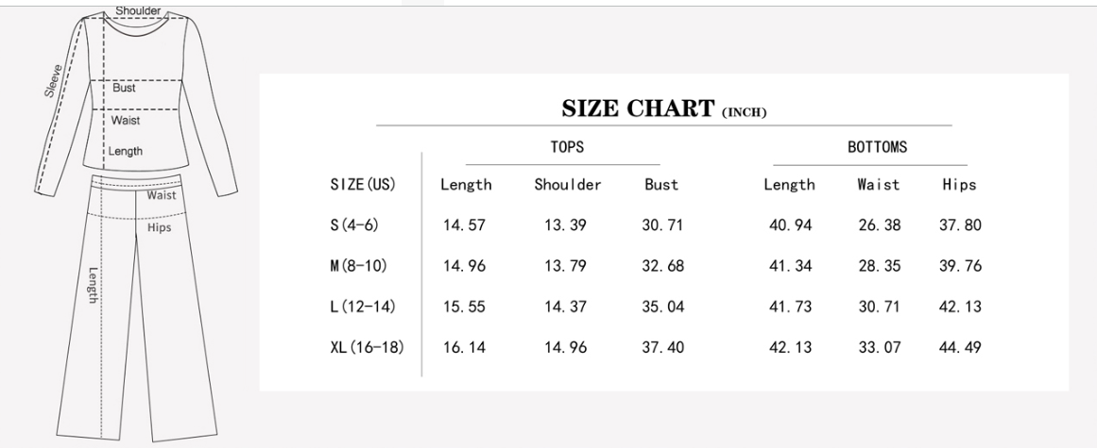The height and width of the screenshot is (448, 1097).
Task: Click the 40.94 bottoms length for size S
Action: [789, 225]
